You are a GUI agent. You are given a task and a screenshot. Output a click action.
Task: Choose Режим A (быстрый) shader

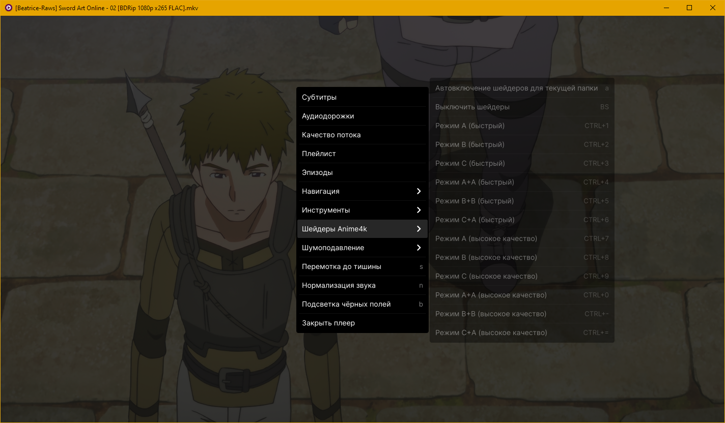(522, 126)
